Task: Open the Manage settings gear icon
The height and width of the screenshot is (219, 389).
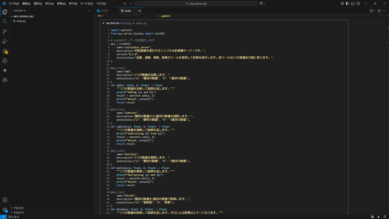Action: pos(5,210)
